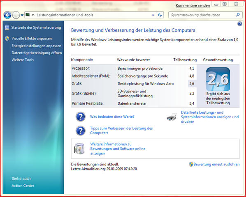Open Weitere Tools

click(23, 60)
